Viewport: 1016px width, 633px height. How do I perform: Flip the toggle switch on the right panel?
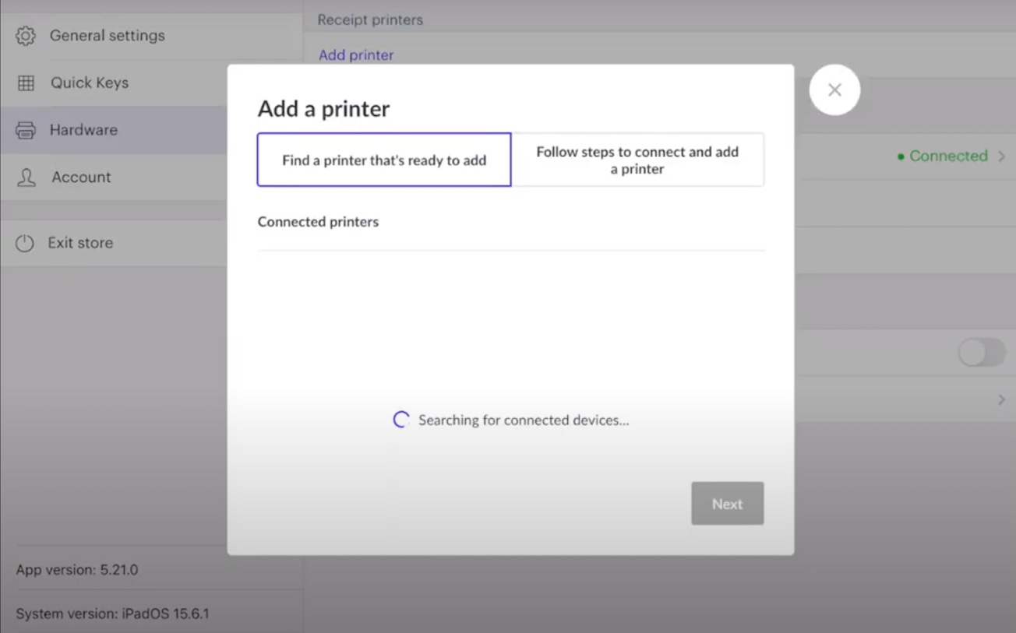[981, 353]
